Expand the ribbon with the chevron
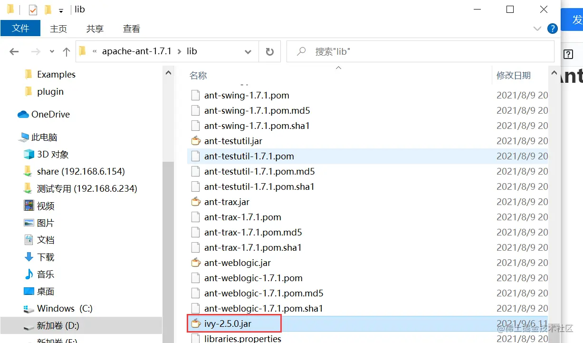Screen dimensions: 583x343 tap(537, 29)
